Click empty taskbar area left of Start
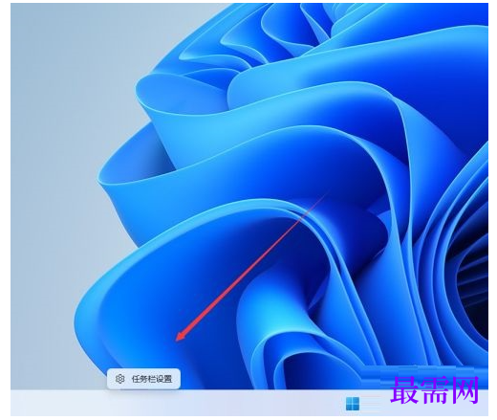The image size is (497, 420). pyautogui.click(x=175, y=403)
